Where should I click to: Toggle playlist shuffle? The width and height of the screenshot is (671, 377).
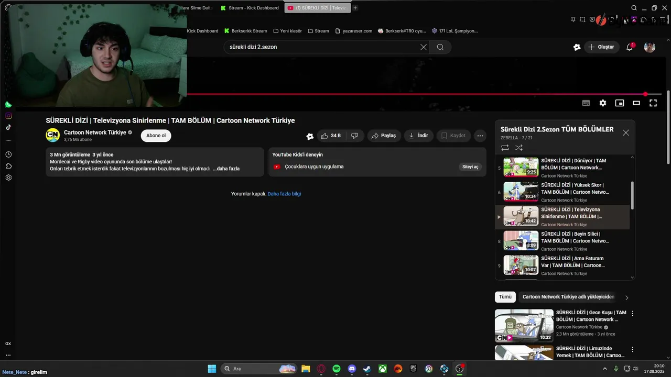[x=519, y=148]
